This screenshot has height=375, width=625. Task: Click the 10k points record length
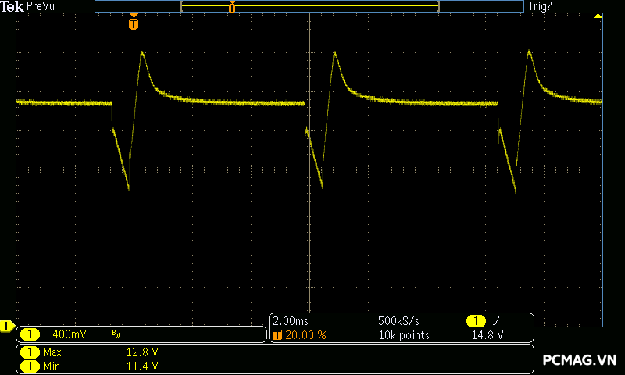[x=404, y=335]
